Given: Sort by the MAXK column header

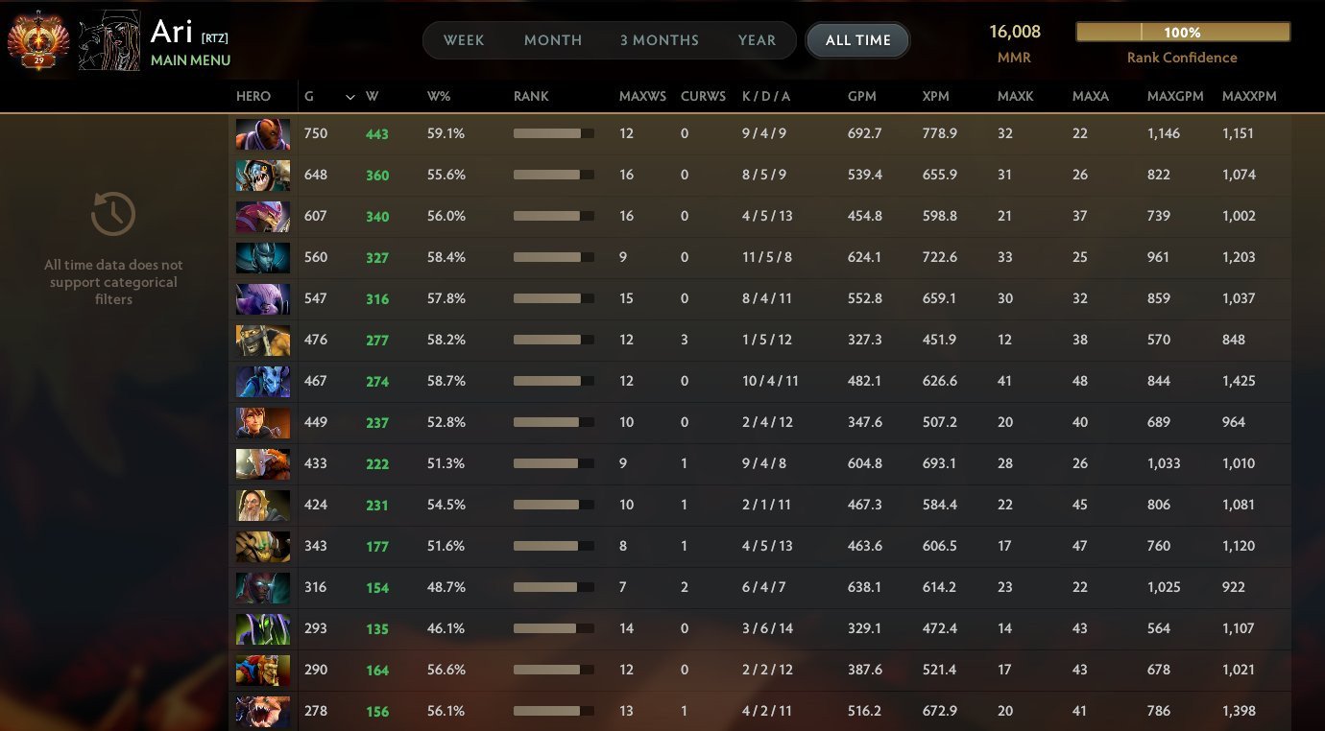Looking at the screenshot, I should click(1015, 96).
